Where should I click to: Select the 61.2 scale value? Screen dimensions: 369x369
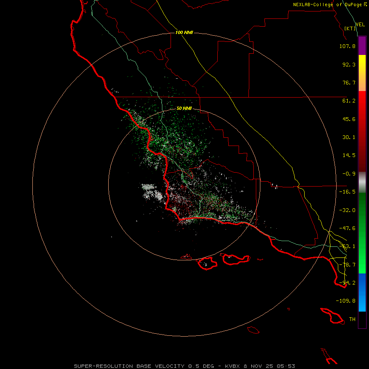pos(349,101)
